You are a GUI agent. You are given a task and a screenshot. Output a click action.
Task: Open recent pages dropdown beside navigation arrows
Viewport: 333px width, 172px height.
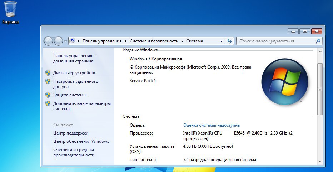pyautogui.click(x=66, y=41)
